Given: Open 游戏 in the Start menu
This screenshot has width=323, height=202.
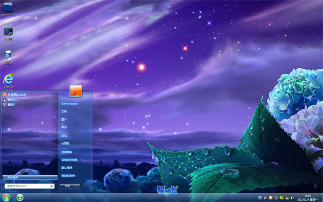Looking at the screenshot, I should pyautogui.click(x=64, y=136).
